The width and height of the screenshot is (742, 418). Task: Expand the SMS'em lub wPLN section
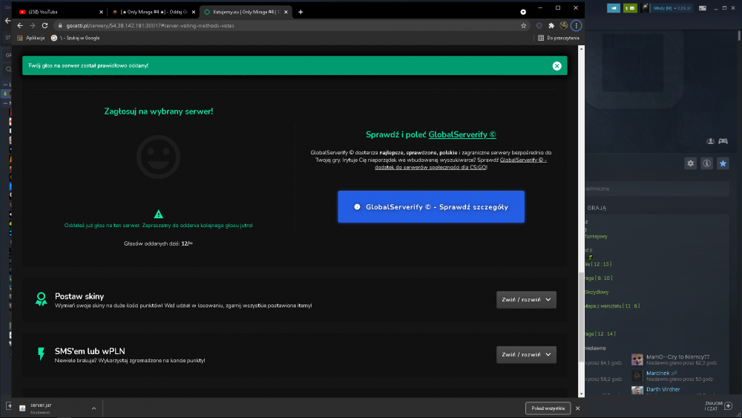526,355
